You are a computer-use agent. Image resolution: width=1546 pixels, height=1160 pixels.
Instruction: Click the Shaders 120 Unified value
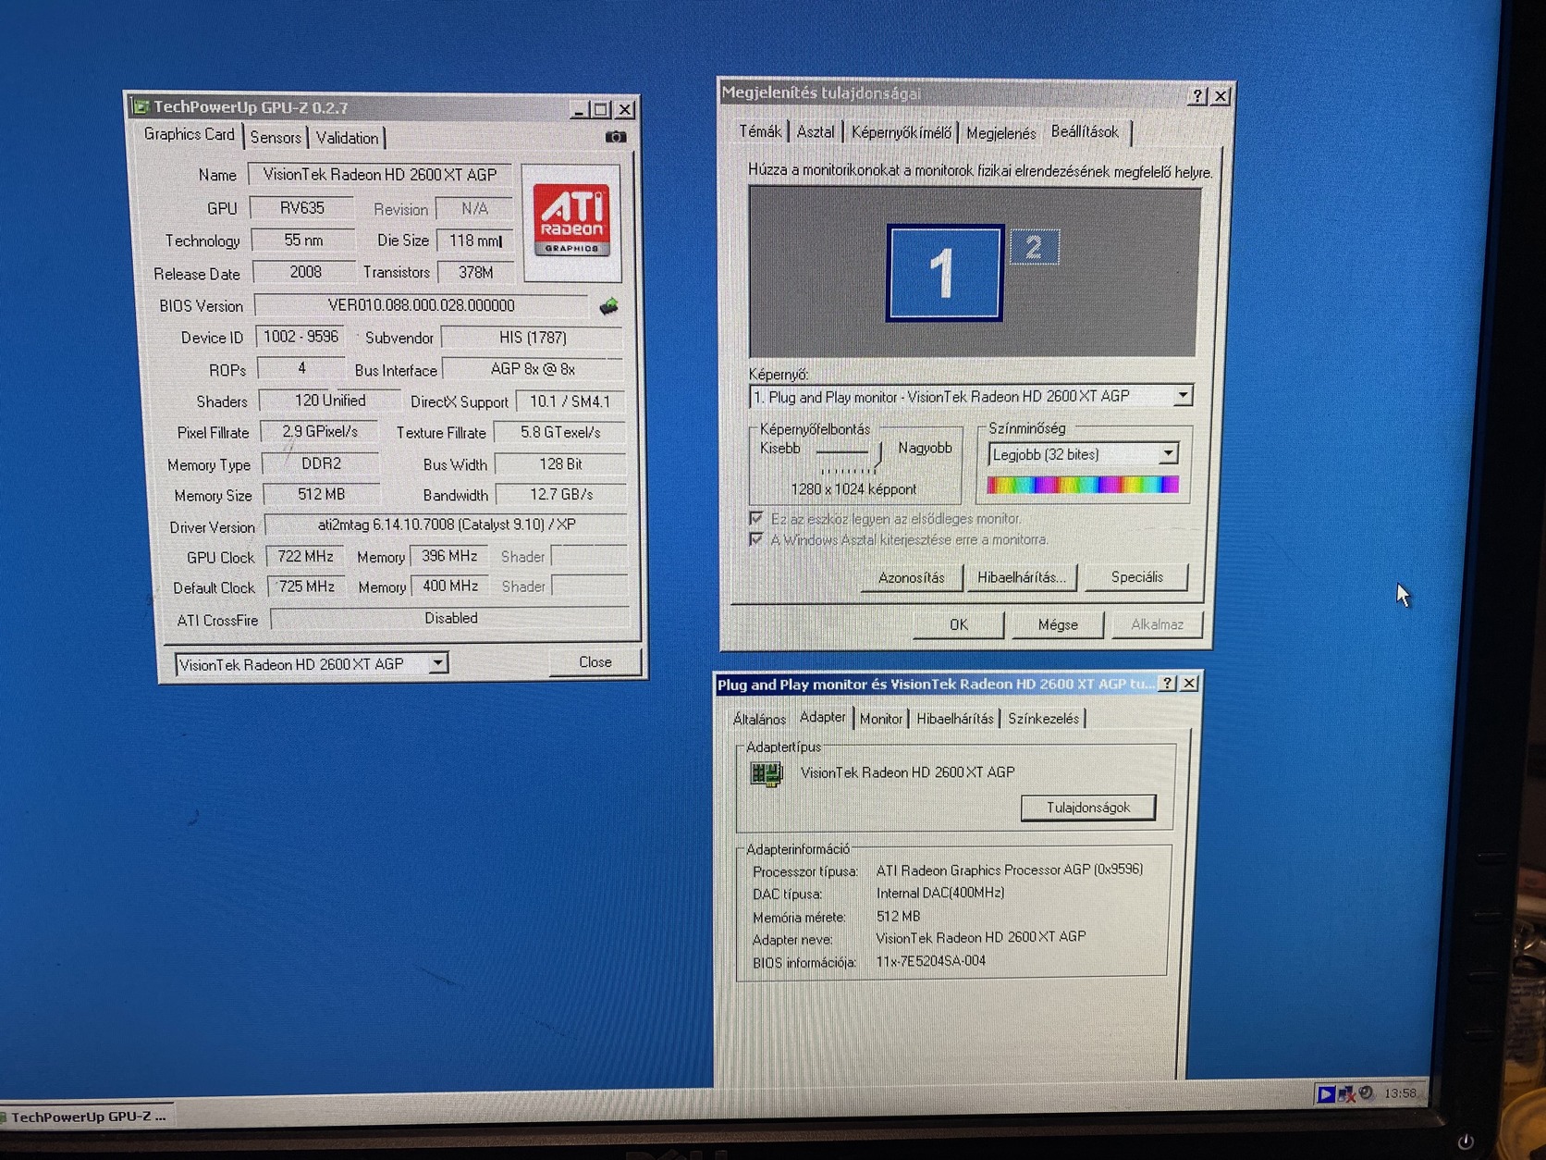330,401
